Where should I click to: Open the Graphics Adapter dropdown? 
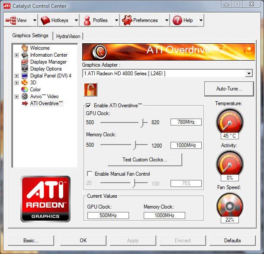[x=249, y=74]
